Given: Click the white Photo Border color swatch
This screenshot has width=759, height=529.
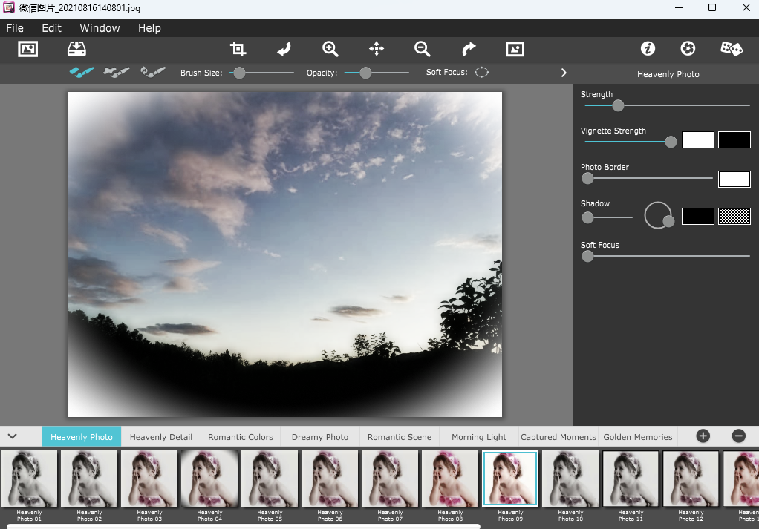Looking at the screenshot, I should (x=734, y=179).
